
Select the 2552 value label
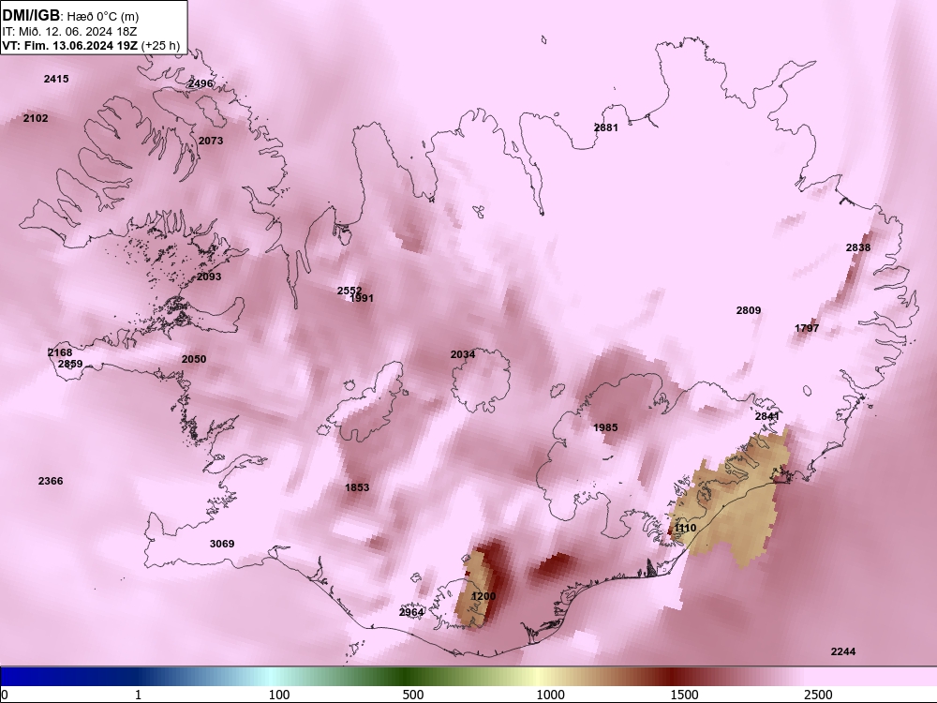click(349, 292)
